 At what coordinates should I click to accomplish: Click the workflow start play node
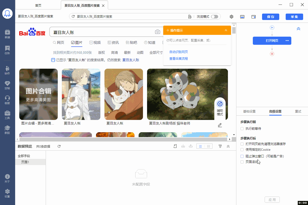click(x=272, y=27)
